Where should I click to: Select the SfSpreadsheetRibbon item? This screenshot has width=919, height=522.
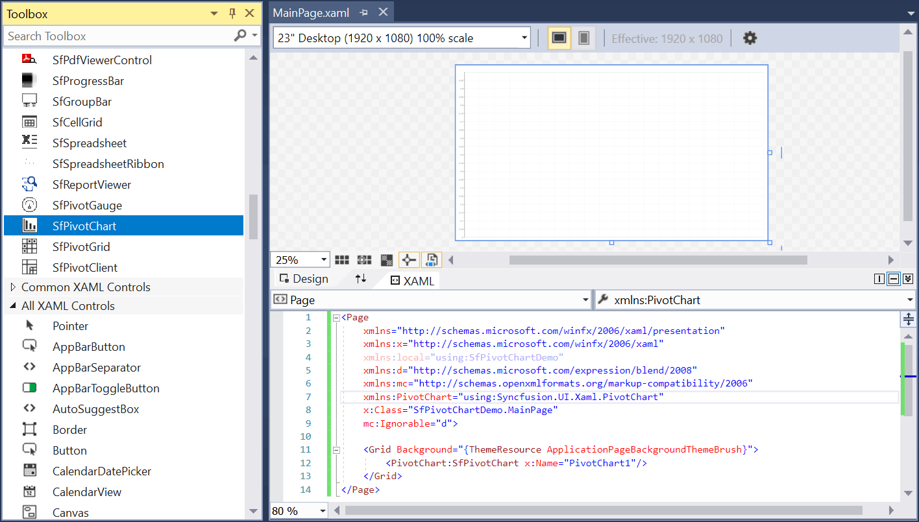(x=123, y=163)
